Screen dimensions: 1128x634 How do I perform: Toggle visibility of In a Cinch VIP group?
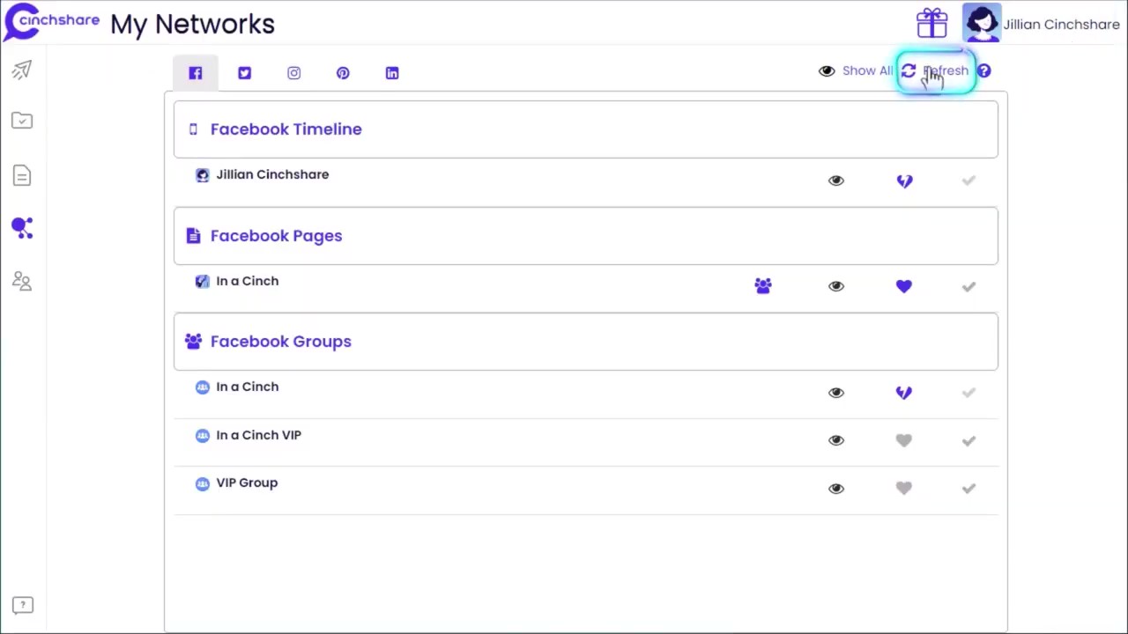coord(836,440)
